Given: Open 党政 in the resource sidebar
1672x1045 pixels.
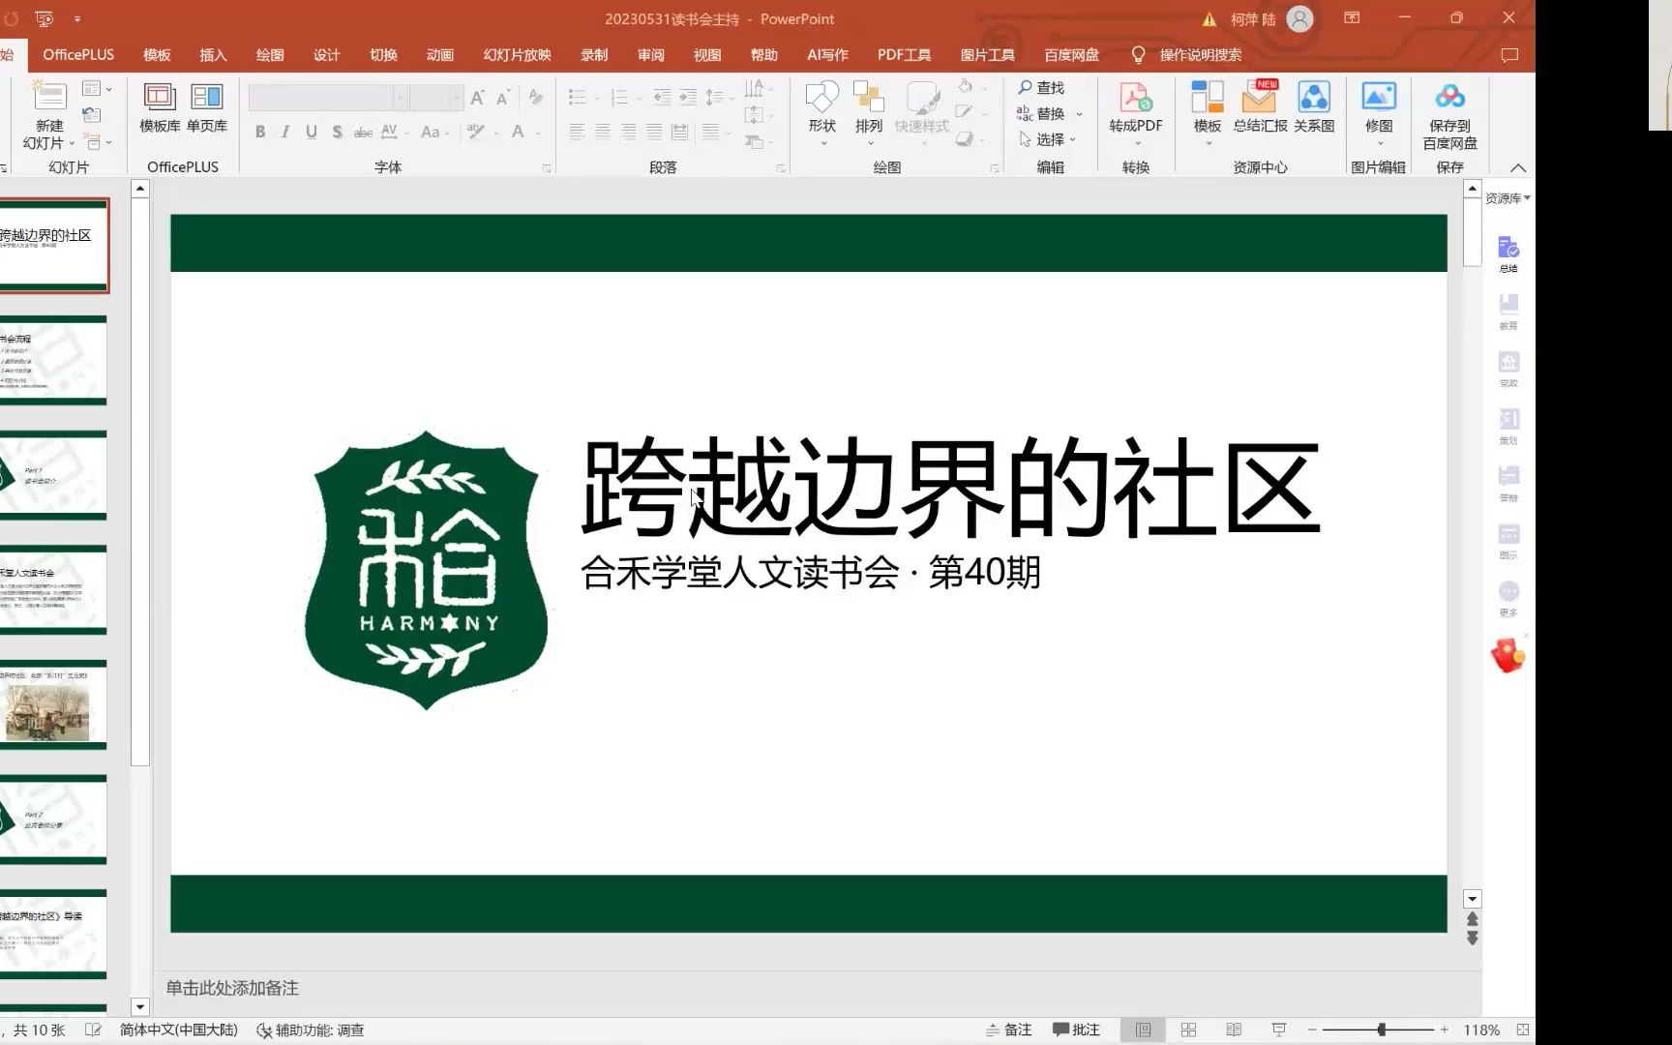Looking at the screenshot, I should 1508,369.
